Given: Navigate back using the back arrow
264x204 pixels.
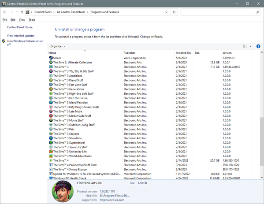Looking at the screenshot, I should pos(5,12).
